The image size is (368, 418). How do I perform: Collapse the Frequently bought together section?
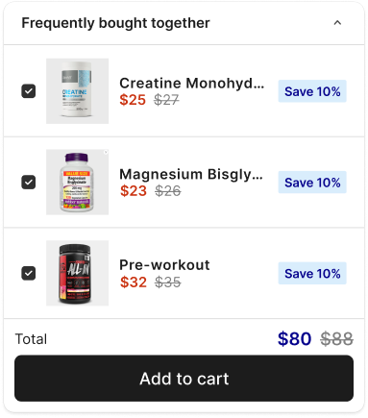pyautogui.click(x=337, y=23)
